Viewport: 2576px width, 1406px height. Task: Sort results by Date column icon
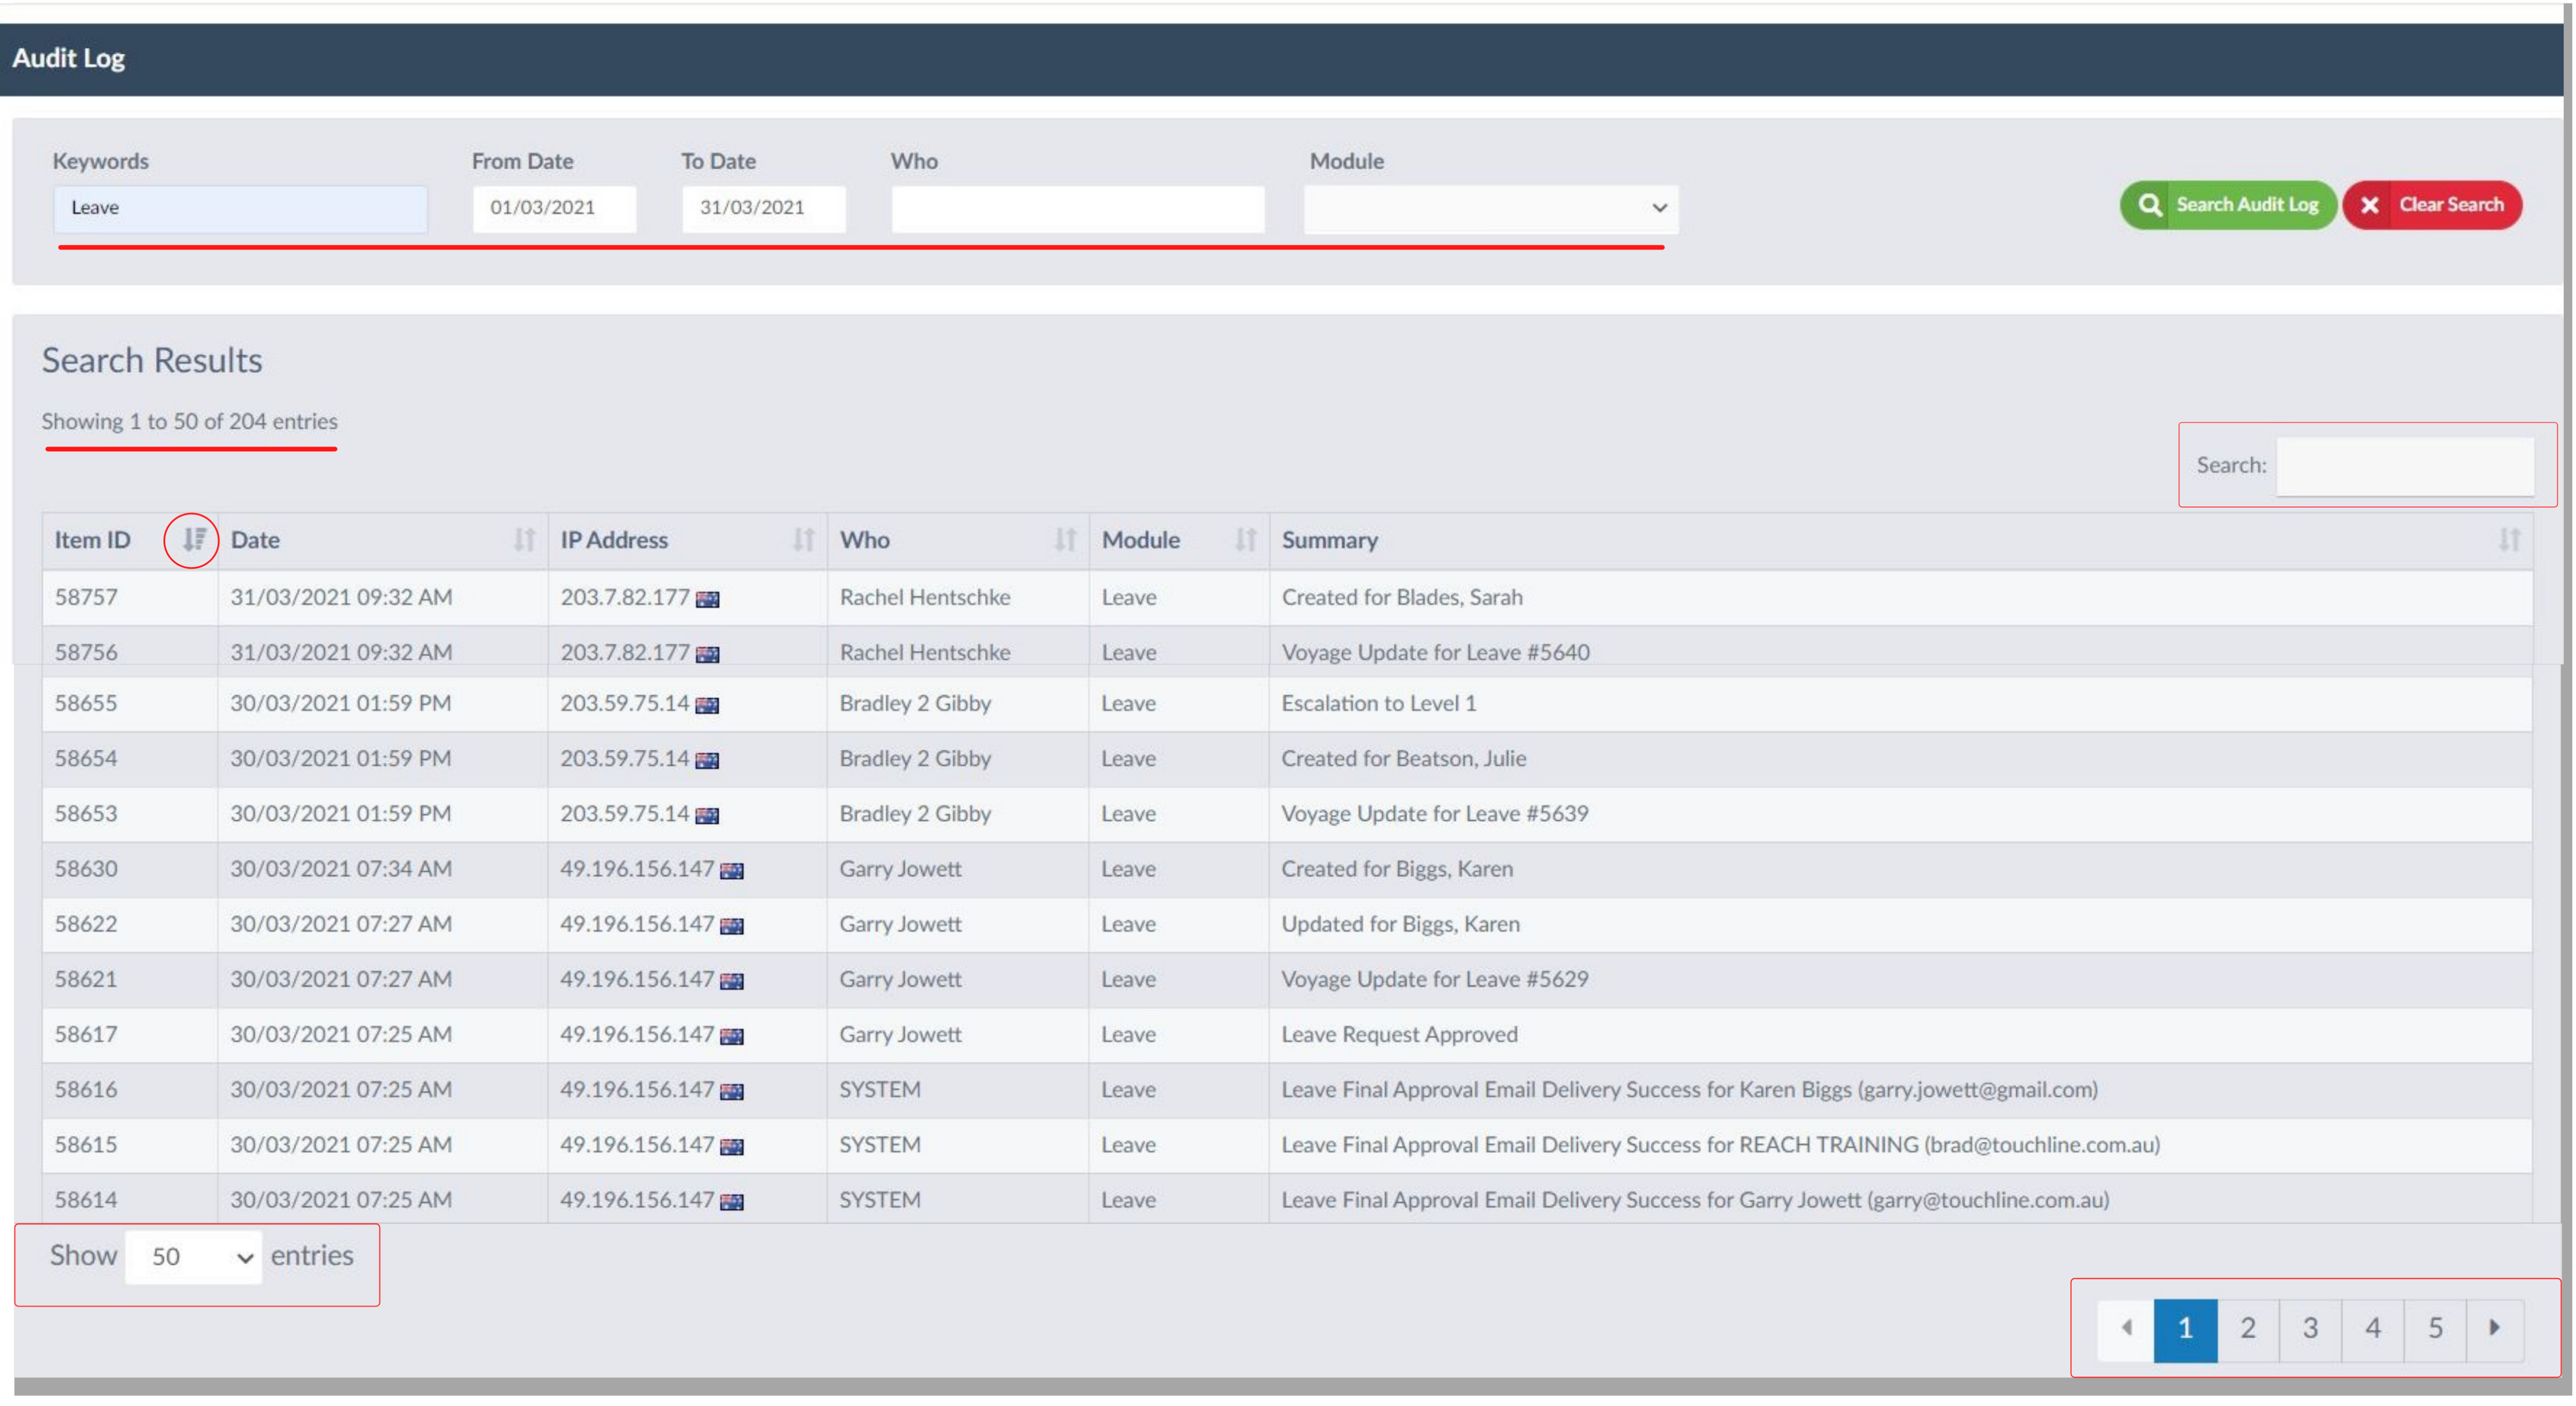524,540
